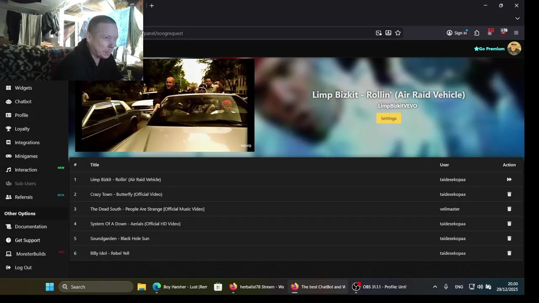539x303 pixels.
Task: Select the row 'Limp Bizkit - Rollin' (Air Raid Vehicle)'
Action: (x=296, y=180)
